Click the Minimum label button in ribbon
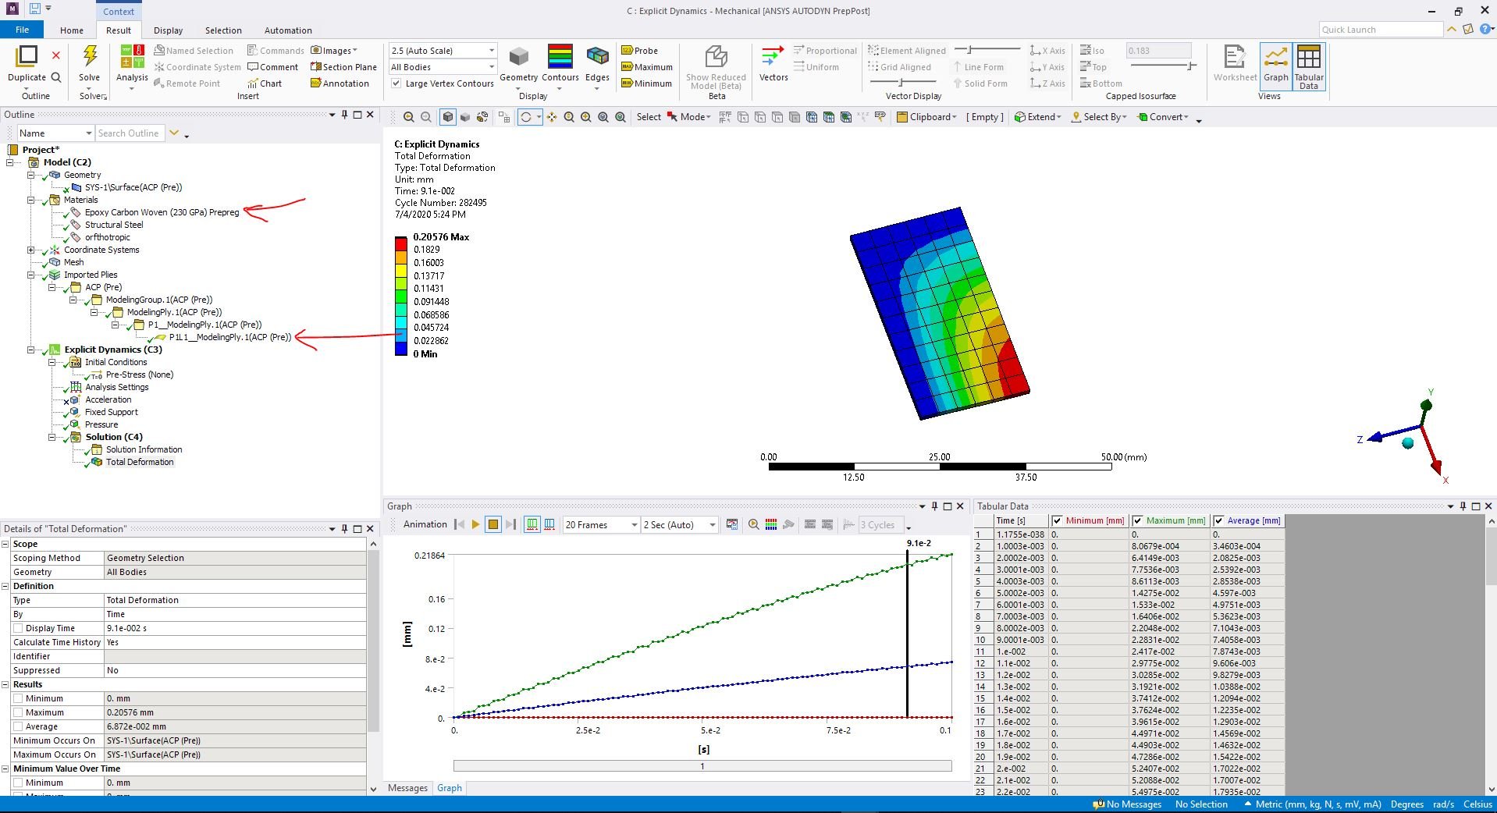The height and width of the screenshot is (813, 1497). point(647,83)
